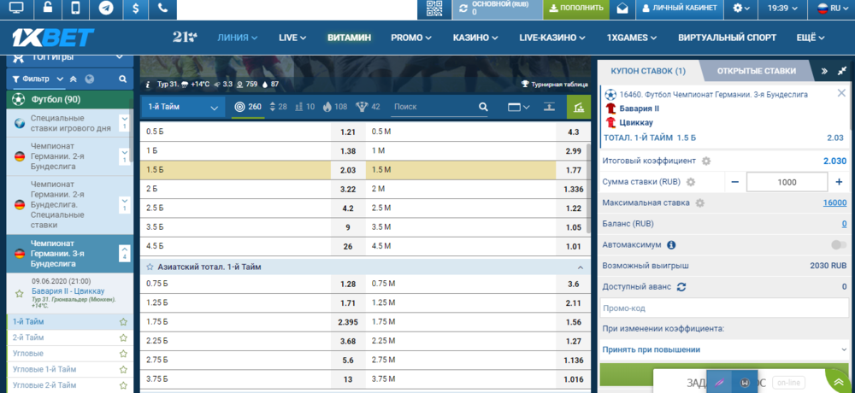Viewport: 855px width, 393px height.
Task: Toggle the Автомаксимум switch
Action: click(839, 245)
